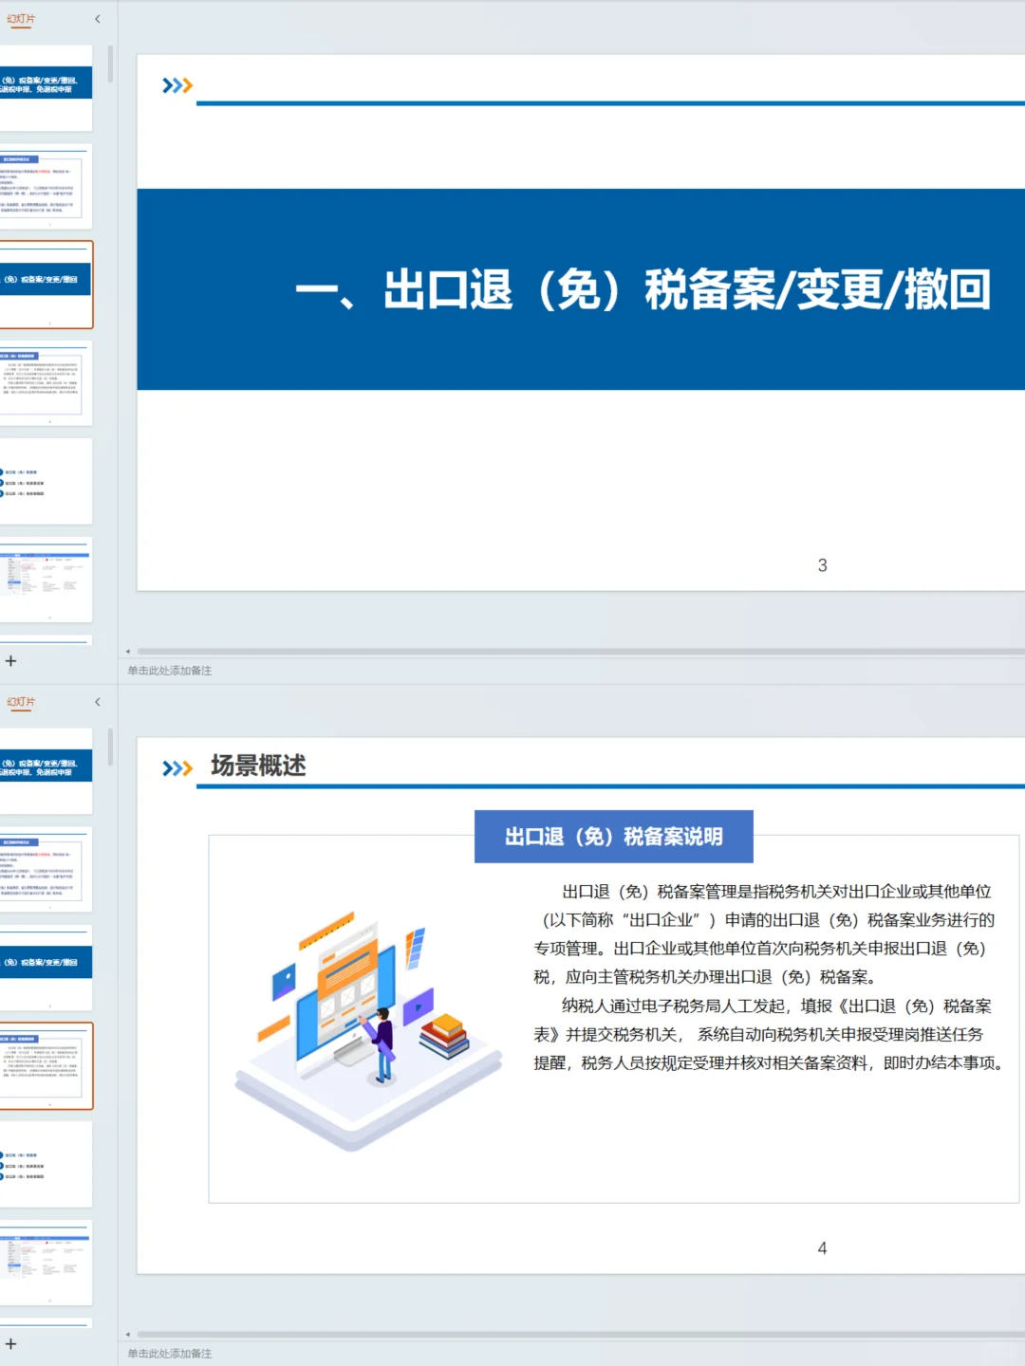Select the thumbnail showing a software screenshot
The width and height of the screenshot is (1025, 1366).
tap(46, 581)
